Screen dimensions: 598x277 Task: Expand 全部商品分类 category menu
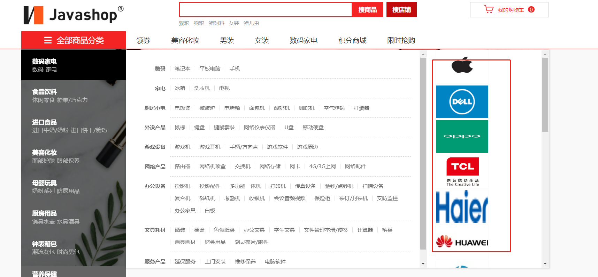[x=74, y=40]
